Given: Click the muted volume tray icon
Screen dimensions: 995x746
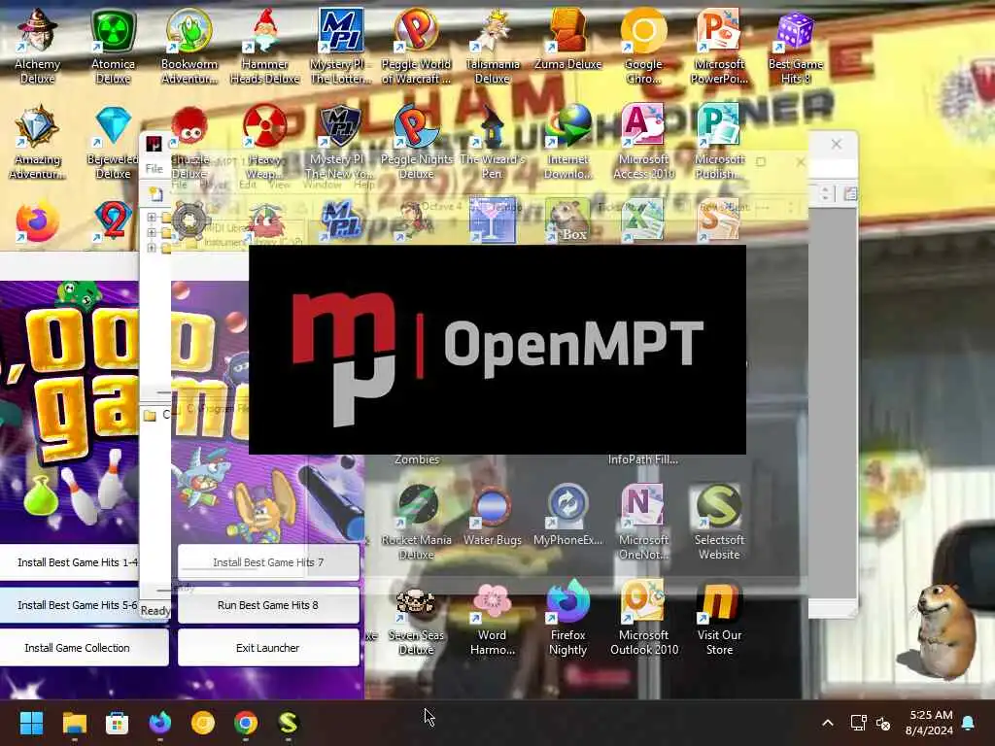Looking at the screenshot, I should coord(882,723).
